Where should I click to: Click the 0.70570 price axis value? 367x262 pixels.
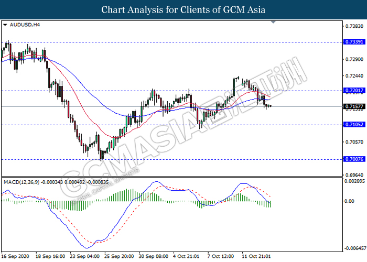(354, 142)
